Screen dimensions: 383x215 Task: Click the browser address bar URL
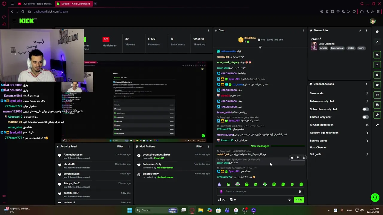(51, 12)
